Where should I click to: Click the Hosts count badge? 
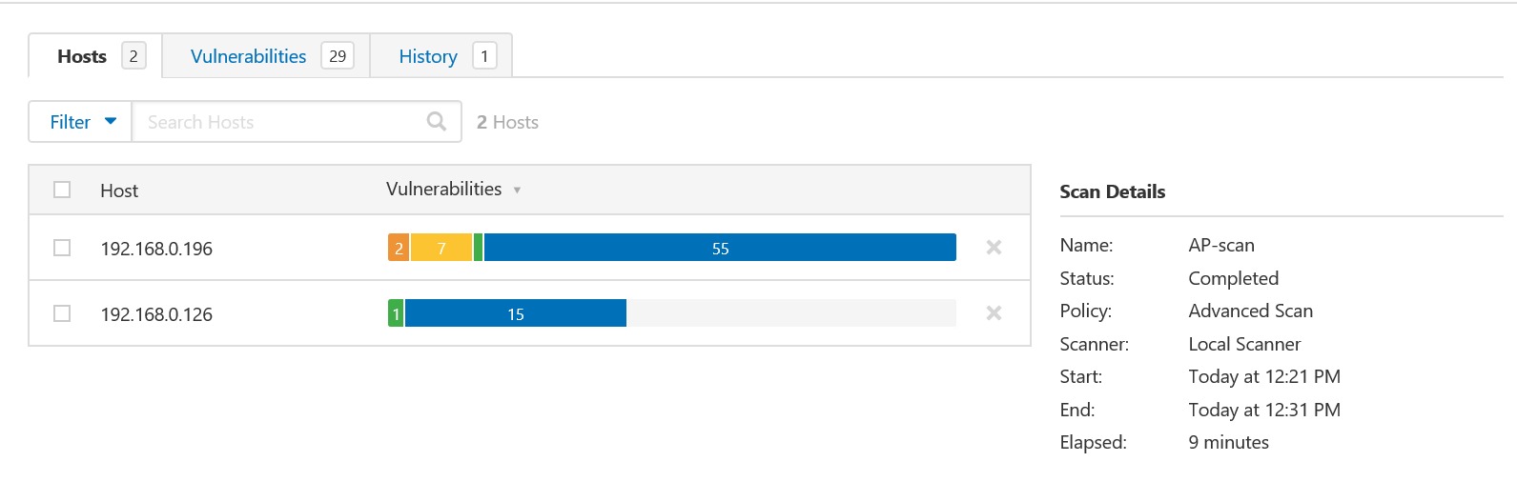click(133, 56)
